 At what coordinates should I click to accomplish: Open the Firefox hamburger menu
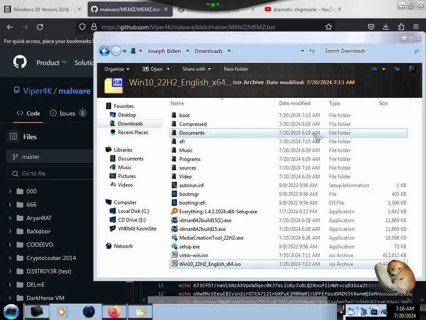coord(416,27)
